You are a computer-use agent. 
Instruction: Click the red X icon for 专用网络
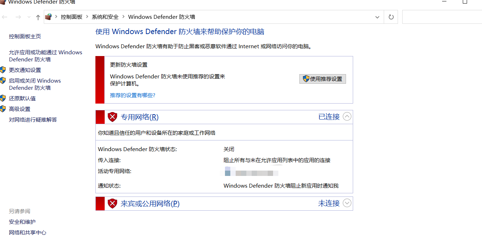112,117
